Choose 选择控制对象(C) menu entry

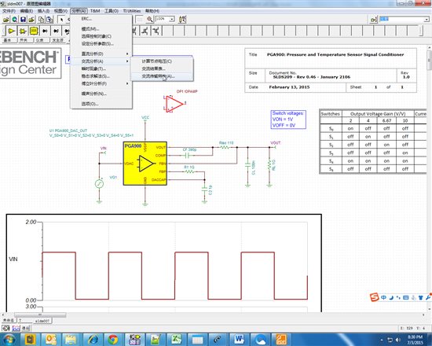[x=101, y=36]
